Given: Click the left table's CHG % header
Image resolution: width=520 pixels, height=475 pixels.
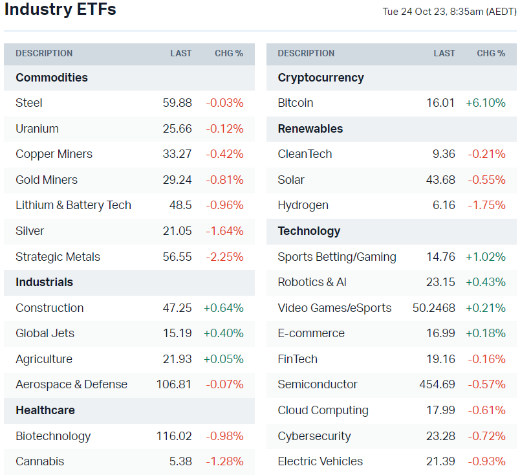Looking at the screenshot, I should tap(229, 53).
